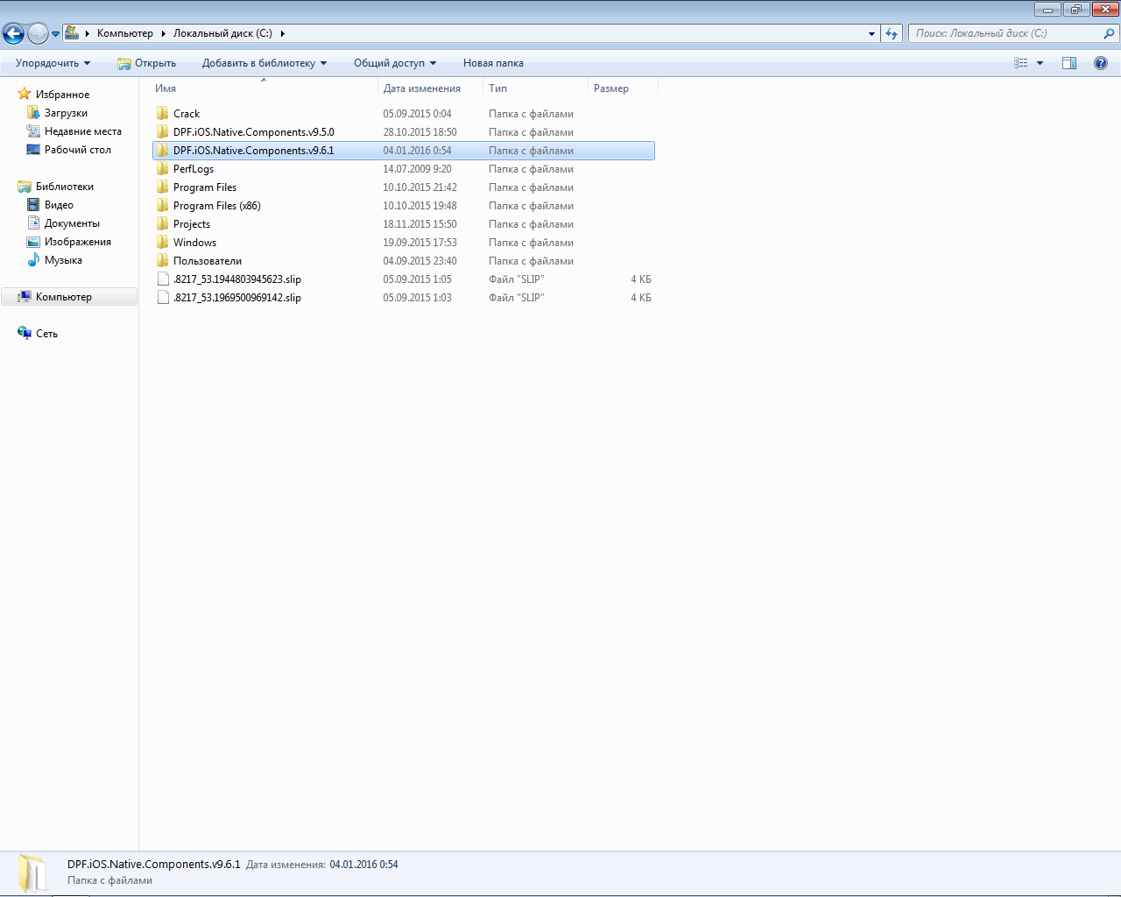Image resolution: width=1121 pixels, height=897 pixels.
Task: Select the .8217_53.1969500969142.slip file
Action: 236,298
